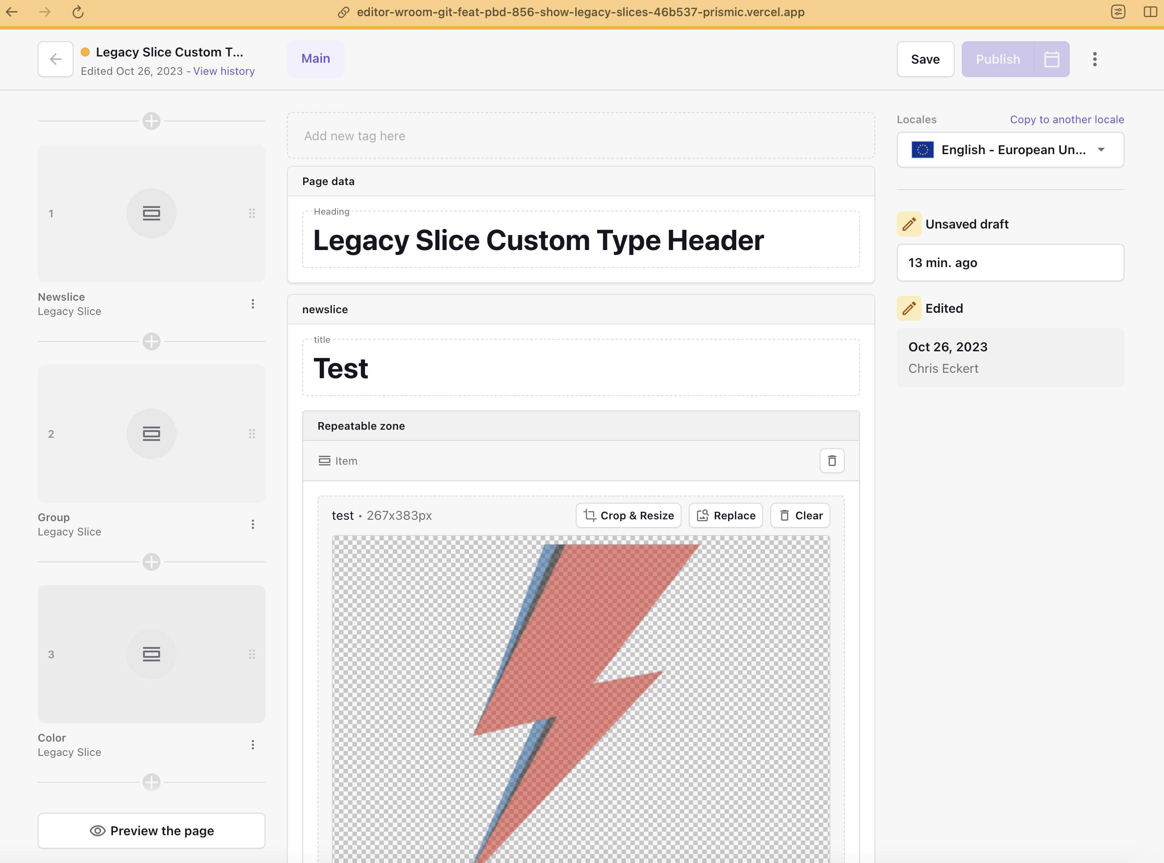1164x863 pixels.
Task: Click Replace on the test image
Action: [x=725, y=516]
